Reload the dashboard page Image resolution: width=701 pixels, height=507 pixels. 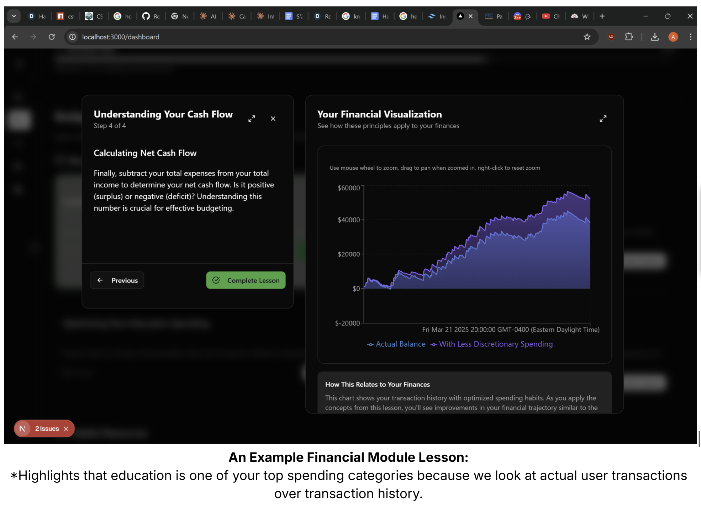[x=52, y=37]
